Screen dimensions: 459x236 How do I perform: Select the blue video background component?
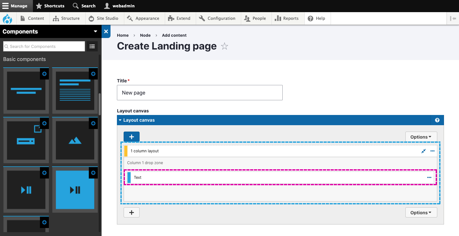pos(75,190)
